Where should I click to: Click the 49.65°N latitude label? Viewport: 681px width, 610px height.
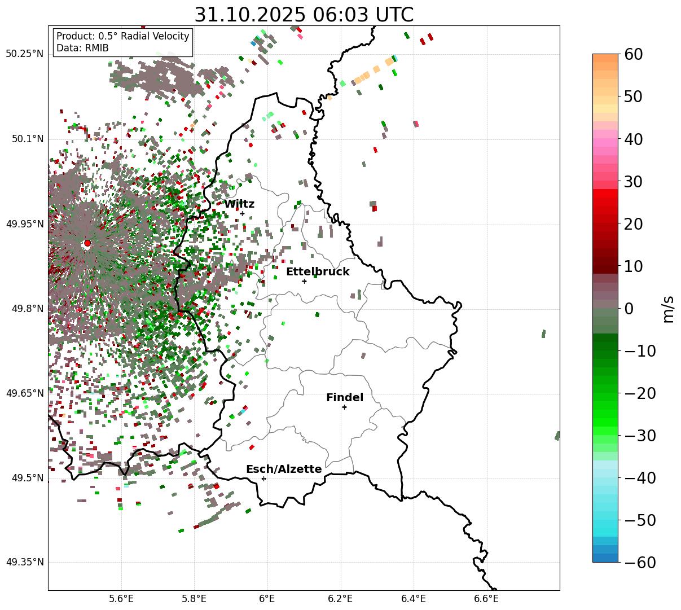tap(24, 393)
